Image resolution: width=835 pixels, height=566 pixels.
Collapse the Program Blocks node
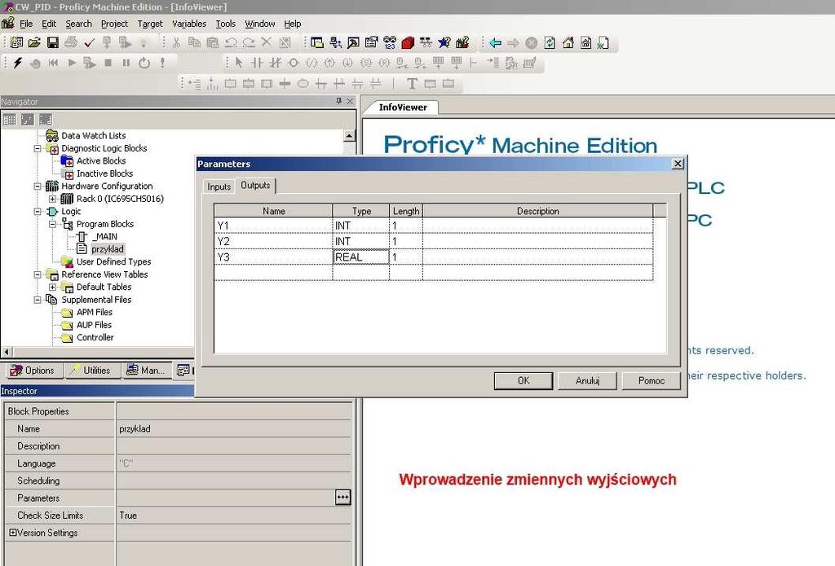pyautogui.click(x=52, y=225)
